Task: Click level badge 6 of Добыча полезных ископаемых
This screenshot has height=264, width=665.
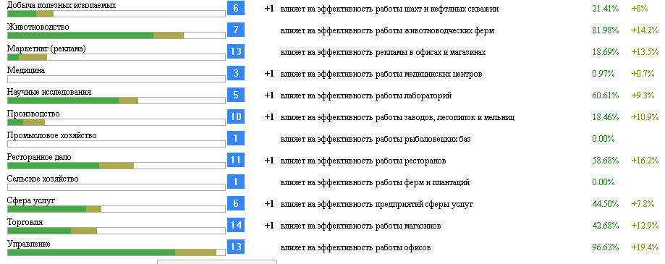Action: click(x=236, y=8)
